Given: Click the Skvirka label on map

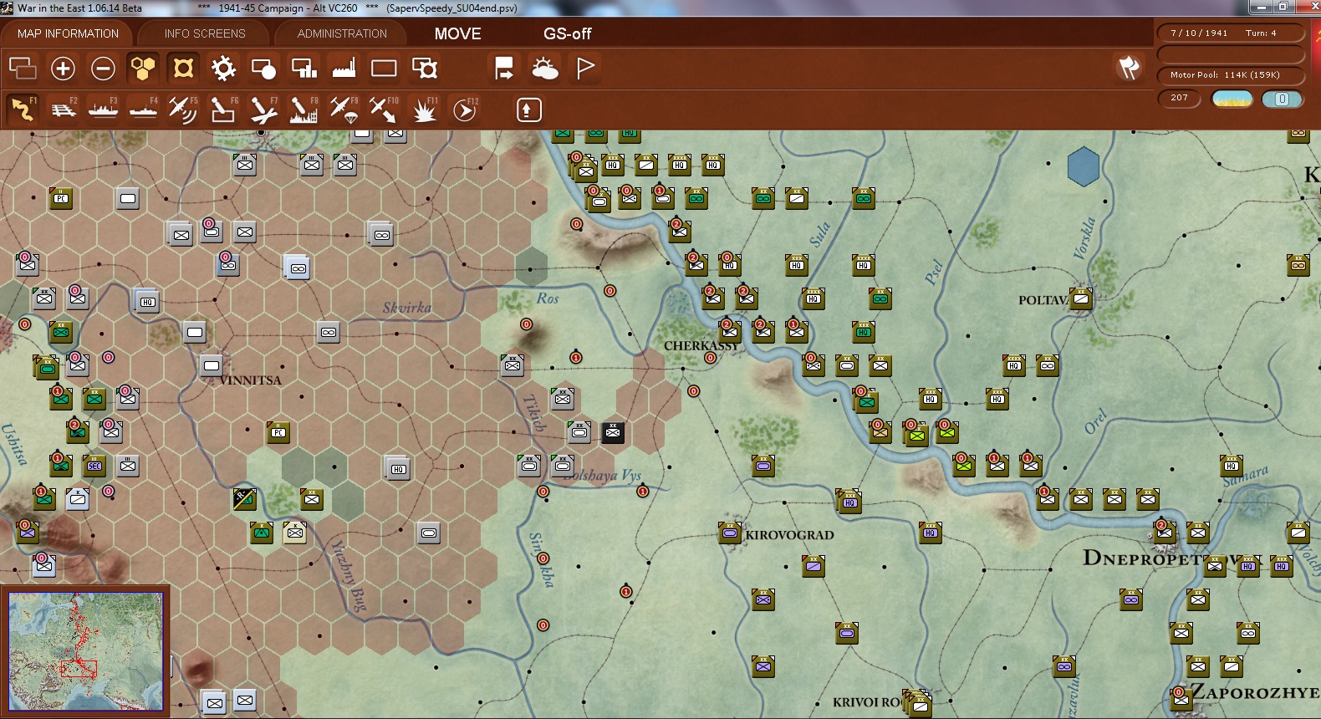Looking at the screenshot, I should coord(407,308).
